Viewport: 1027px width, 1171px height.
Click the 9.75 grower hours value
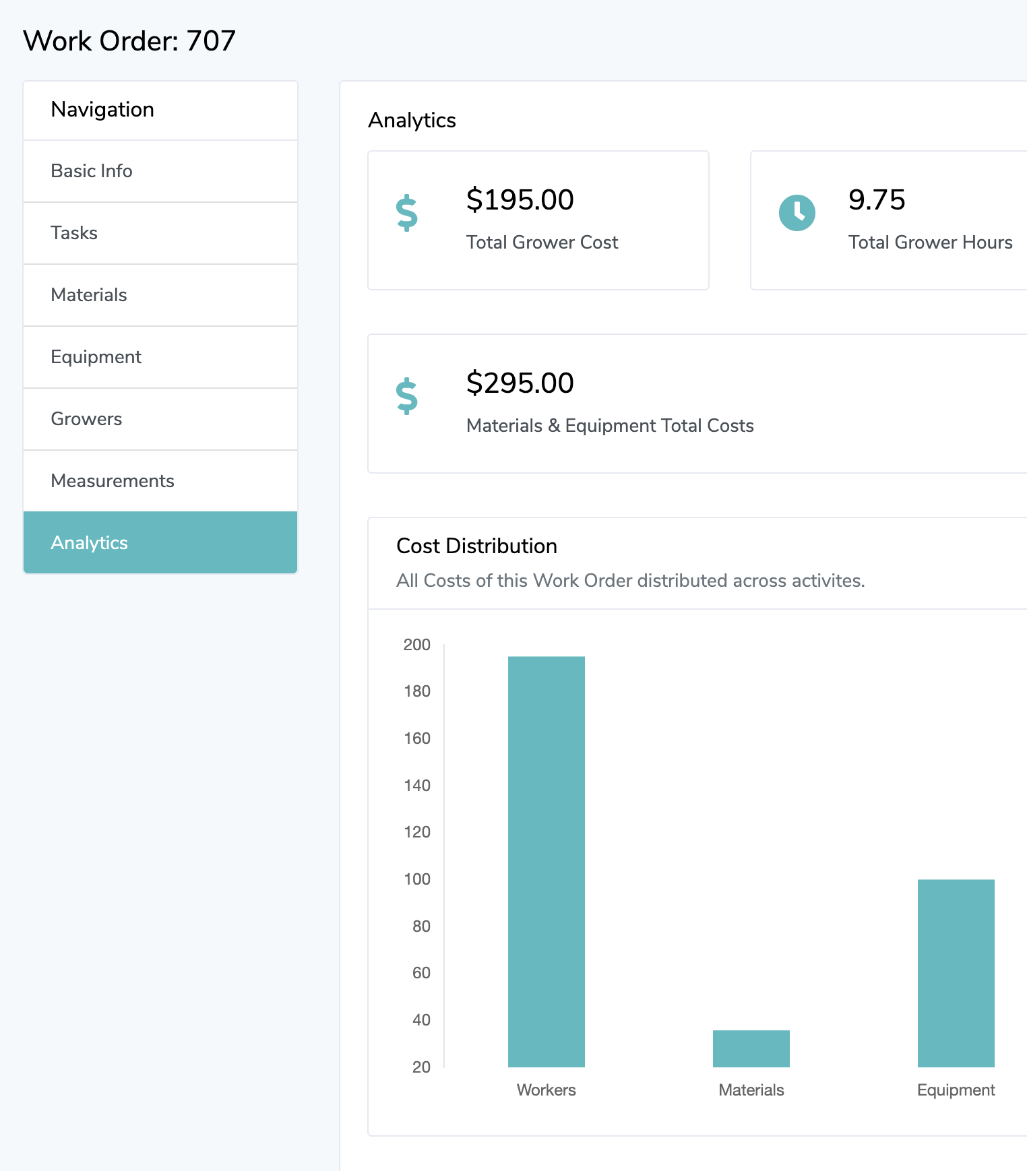pos(876,199)
